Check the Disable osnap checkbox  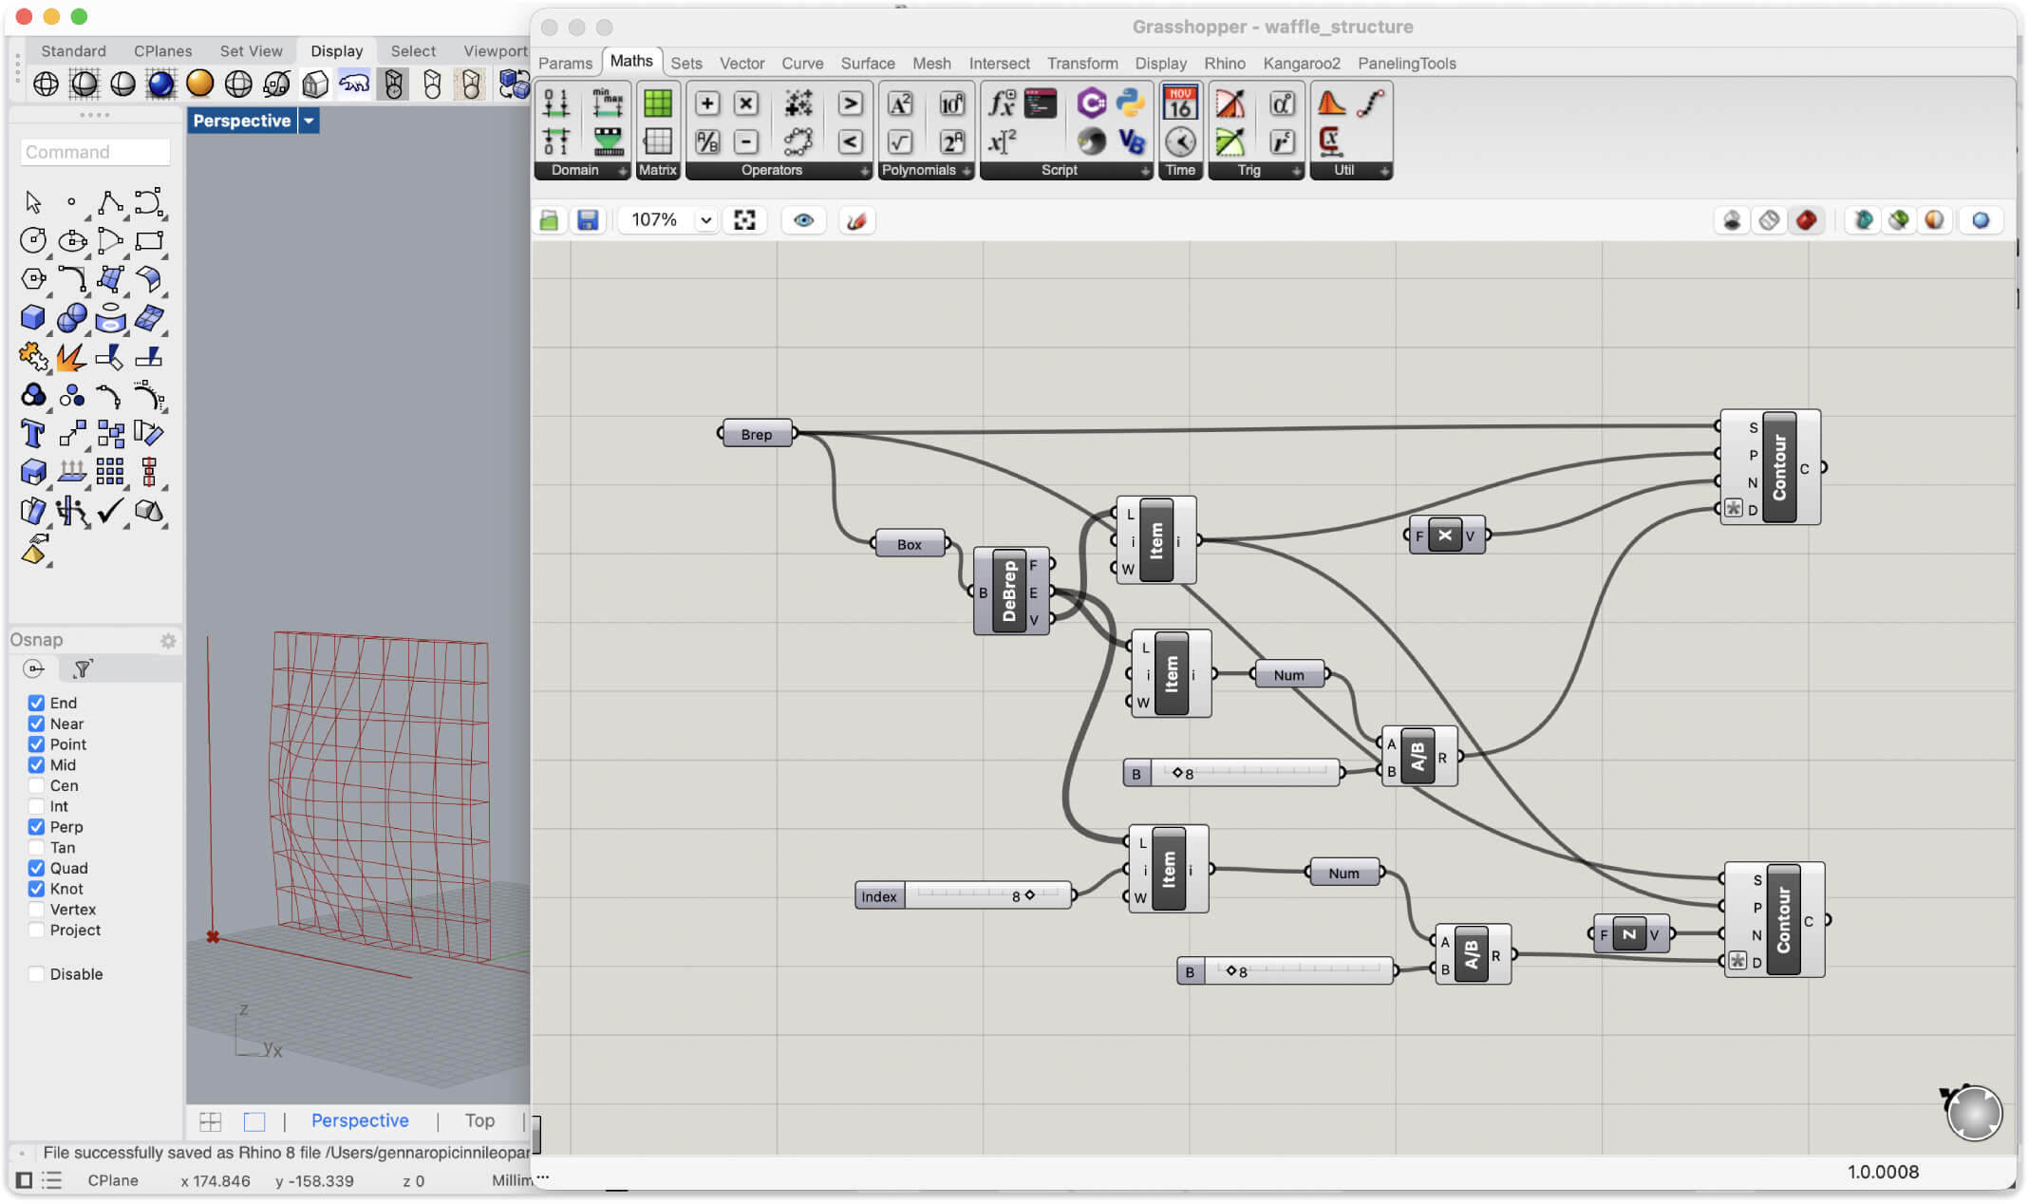coord(36,973)
